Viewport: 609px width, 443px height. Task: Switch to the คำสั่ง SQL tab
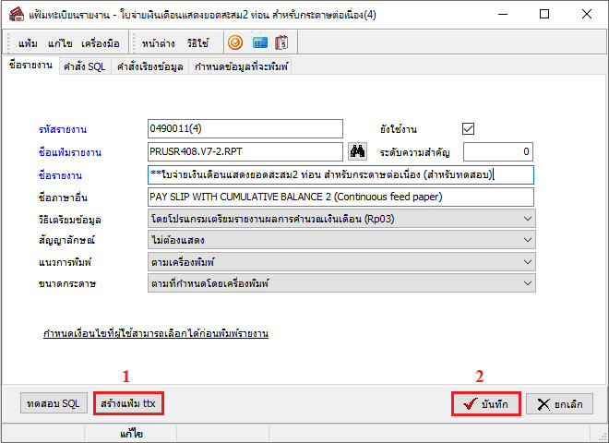(85, 67)
